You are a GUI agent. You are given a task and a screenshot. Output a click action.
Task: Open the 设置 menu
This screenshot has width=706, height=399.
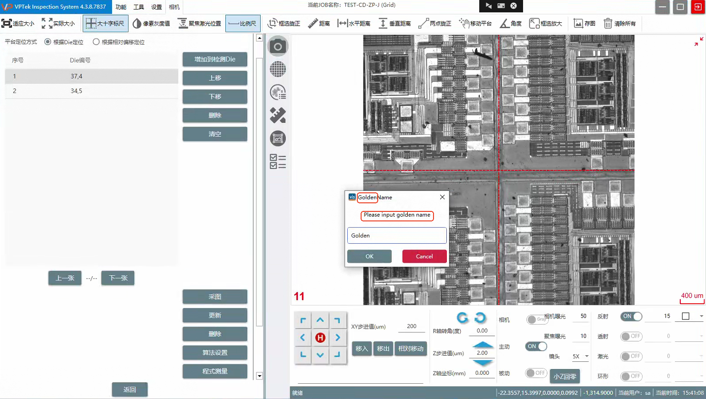pos(156,7)
